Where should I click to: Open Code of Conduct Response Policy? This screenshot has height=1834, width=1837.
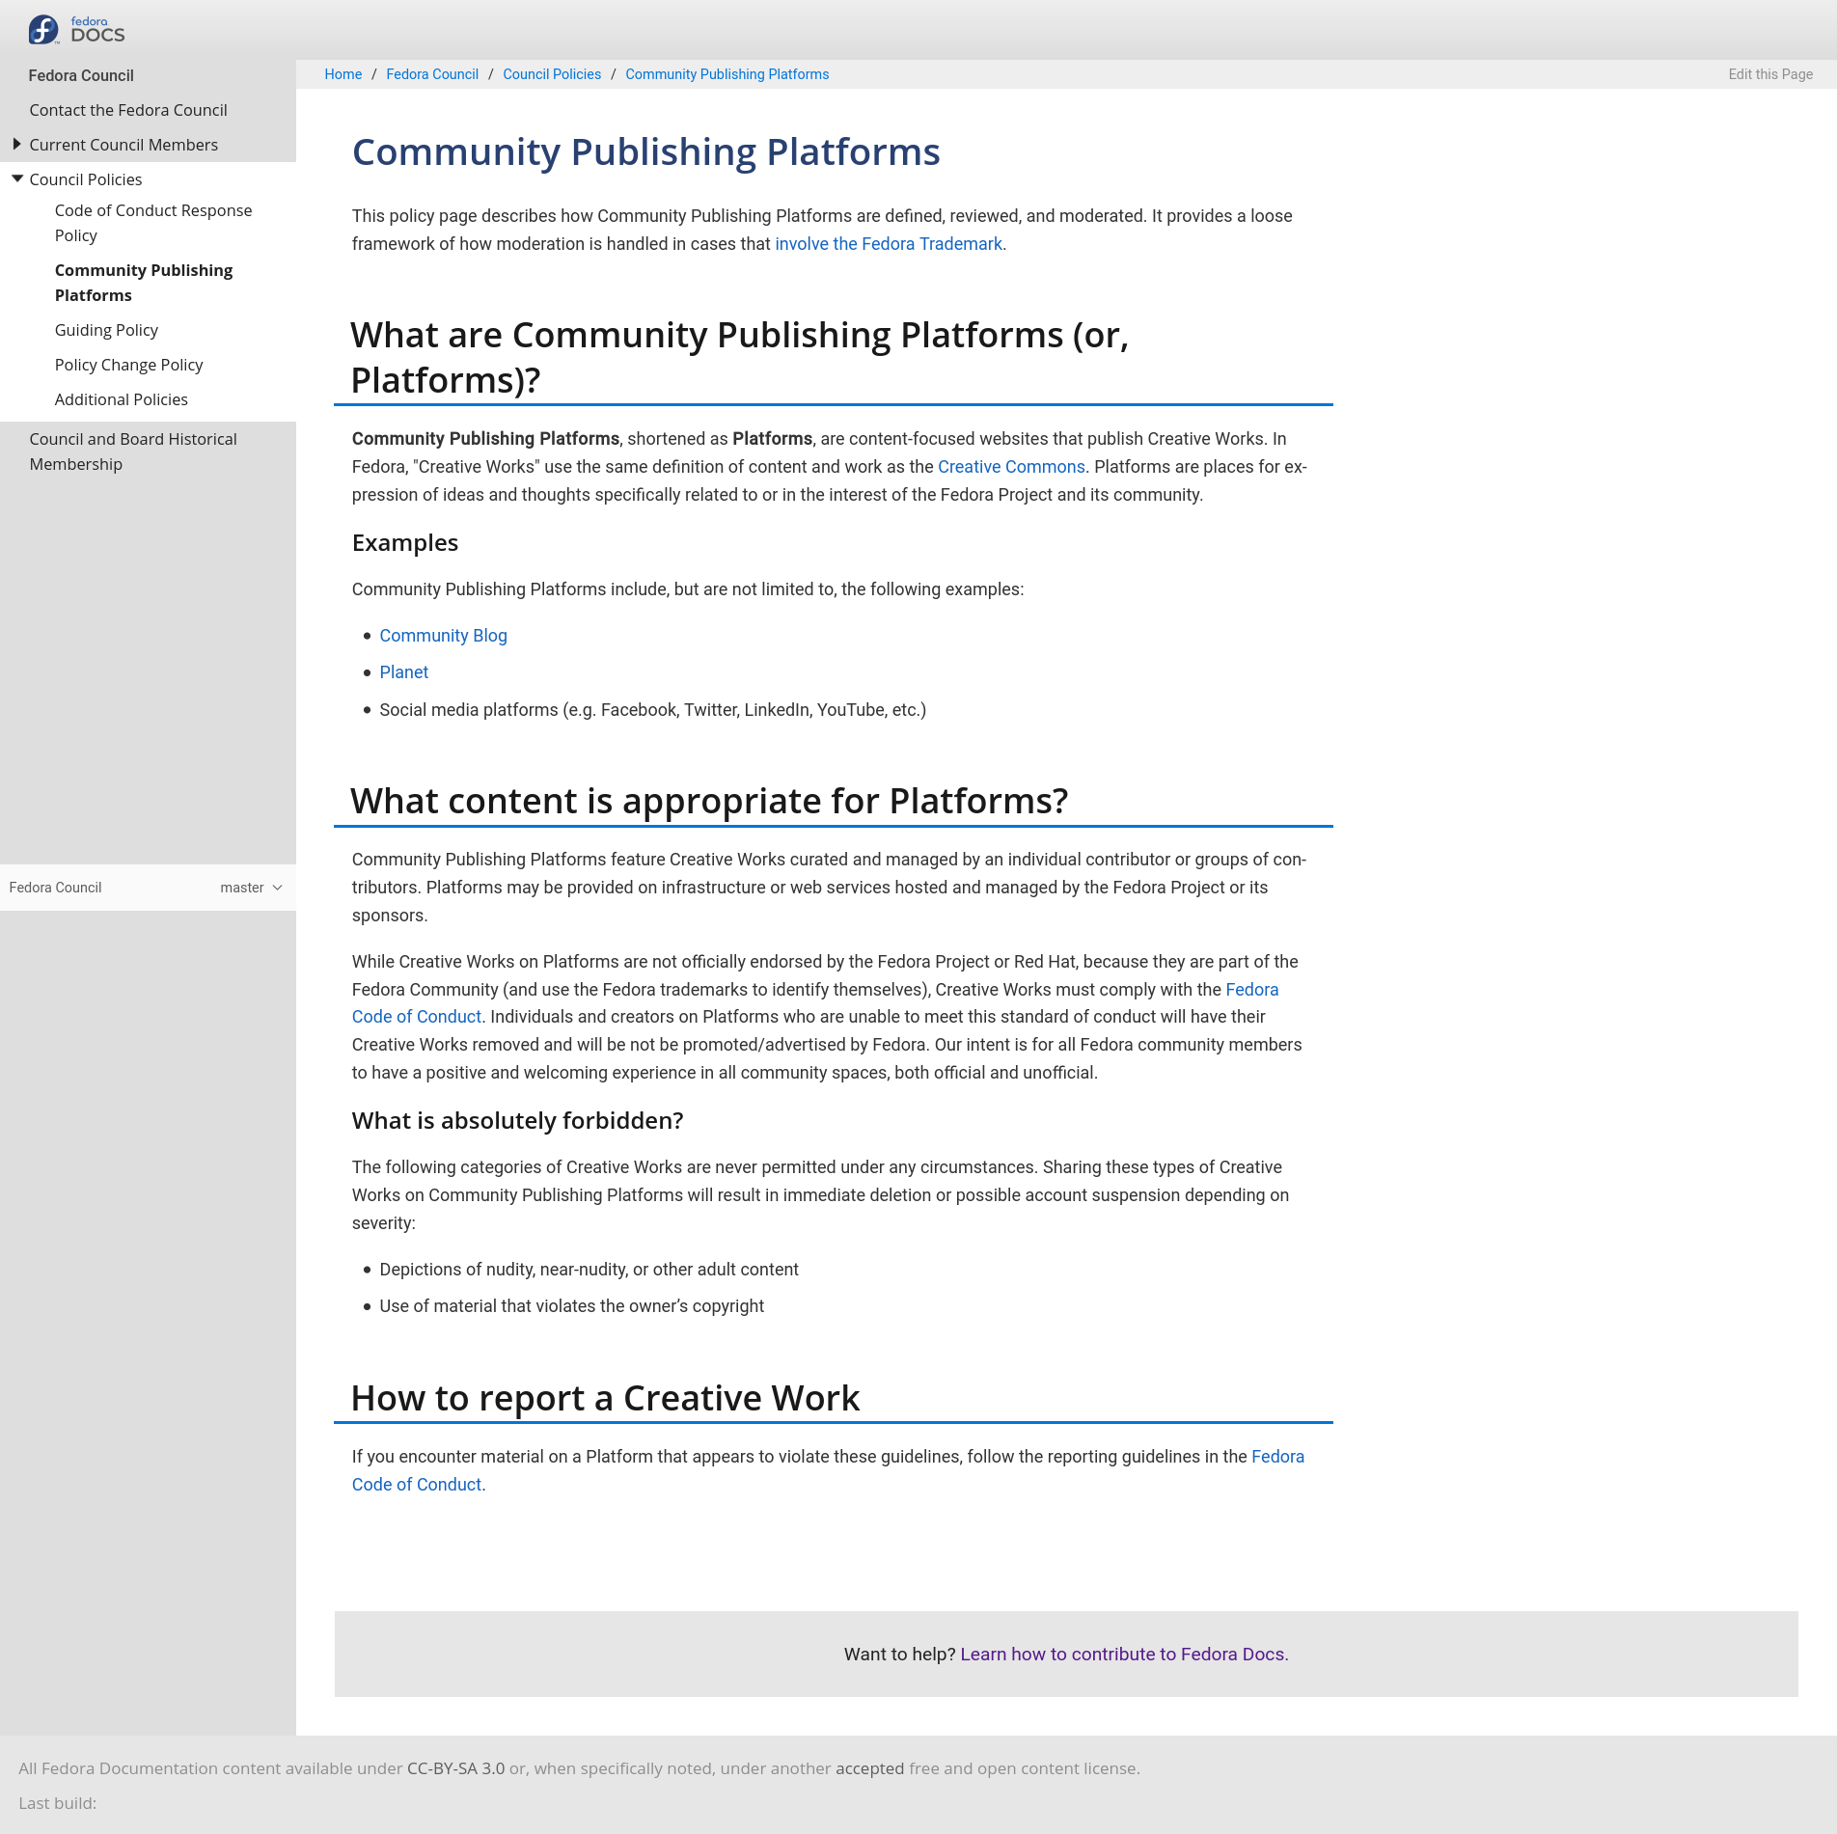pos(153,223)
